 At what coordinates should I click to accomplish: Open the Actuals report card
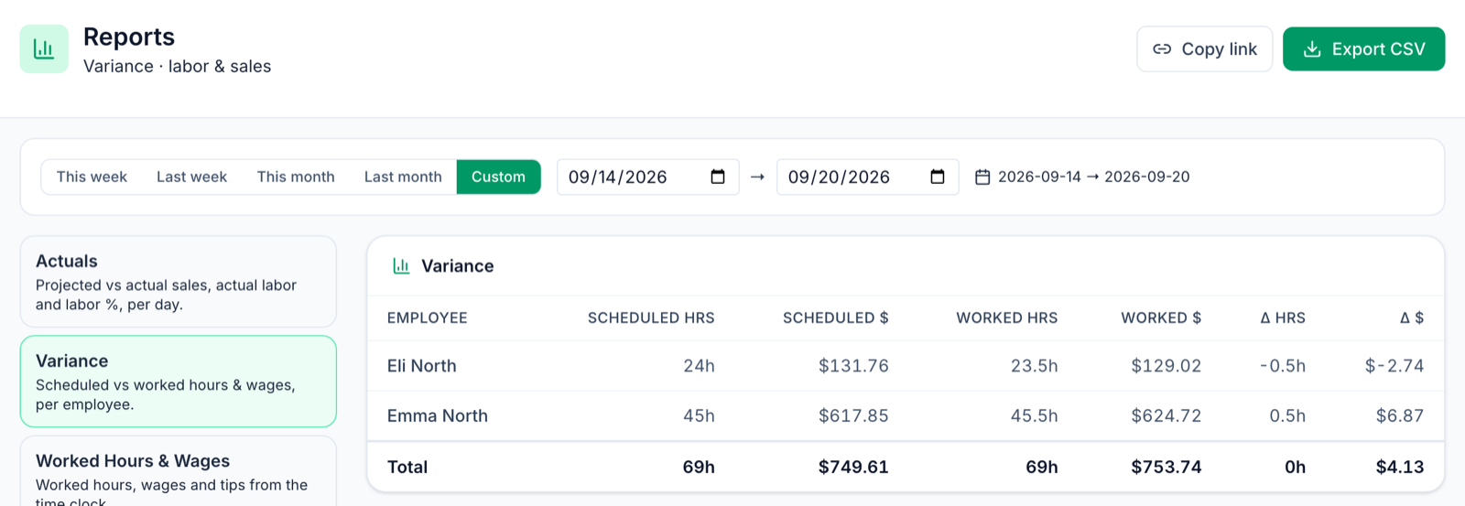pos(179,282)
